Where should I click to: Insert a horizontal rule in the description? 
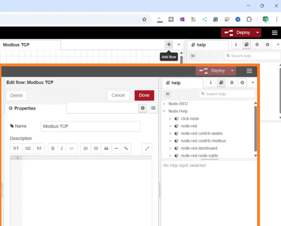click(x=116, y=148)
